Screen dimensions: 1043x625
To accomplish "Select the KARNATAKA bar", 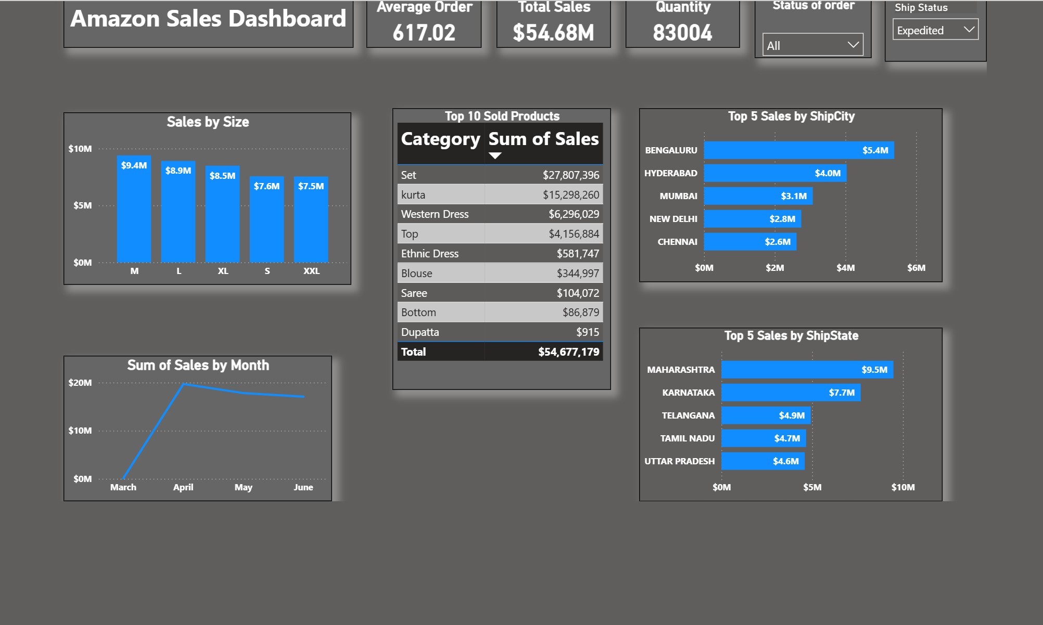I will (x=791, y=393).
